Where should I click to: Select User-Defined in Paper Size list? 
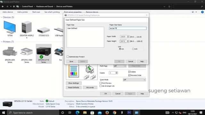pyautogui.click(x=72, y=28)
